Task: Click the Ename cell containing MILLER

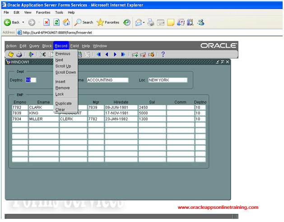Action: [x=43, y=119]
